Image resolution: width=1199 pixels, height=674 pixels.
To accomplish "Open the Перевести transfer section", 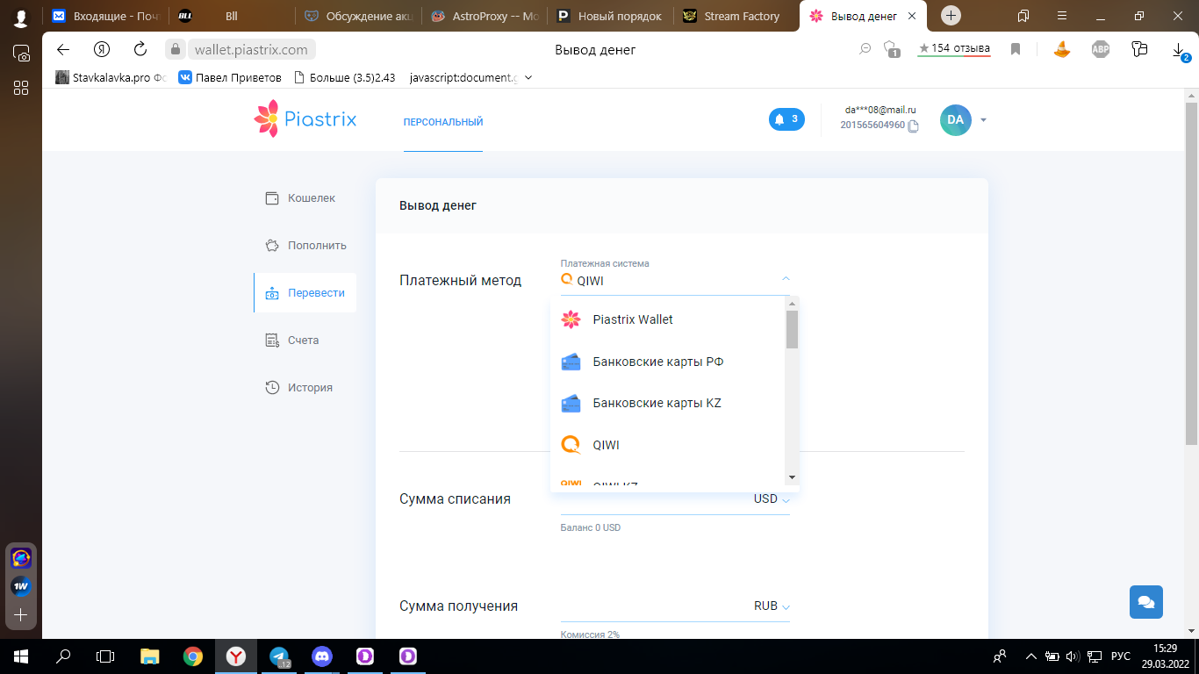I will tap(305, 293).
